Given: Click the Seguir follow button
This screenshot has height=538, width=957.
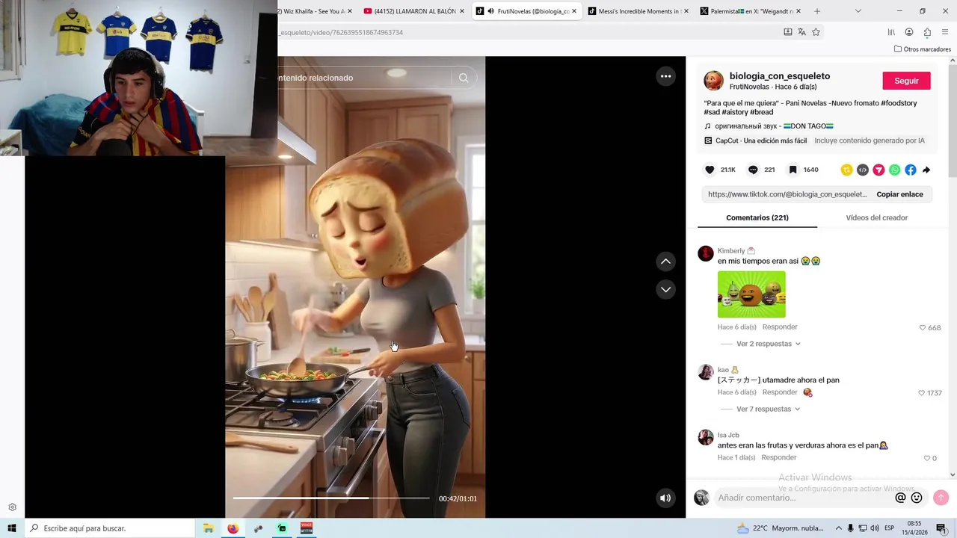Looking at the screenshot, I should coord(906,81).
